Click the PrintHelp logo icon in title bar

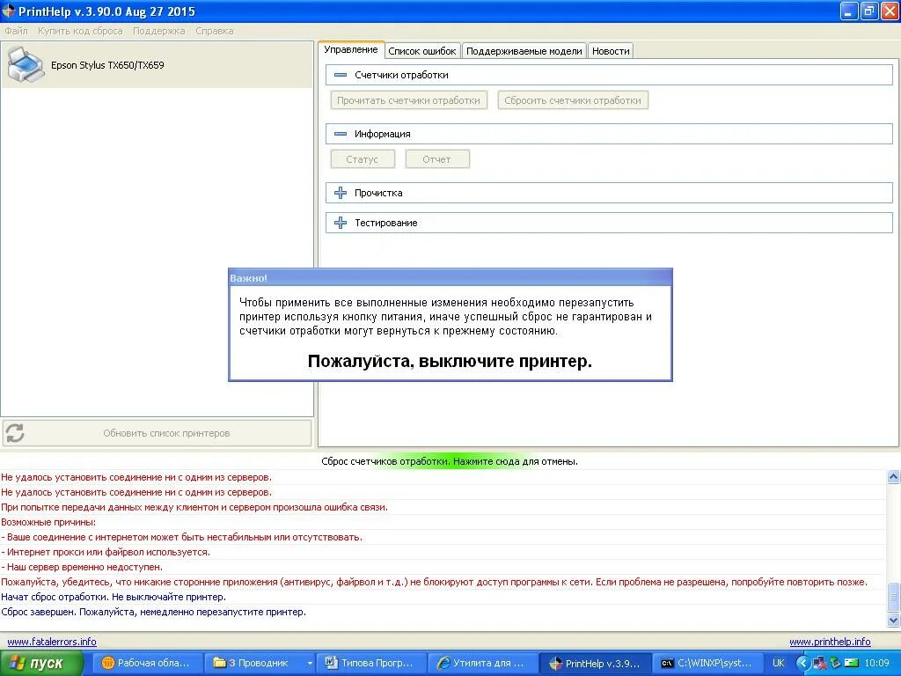[x=8, y=11]
